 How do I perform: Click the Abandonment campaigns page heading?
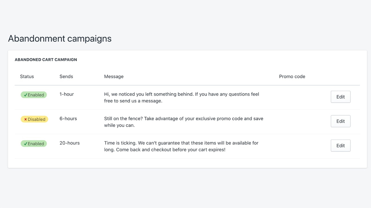[x=60, y=38]
